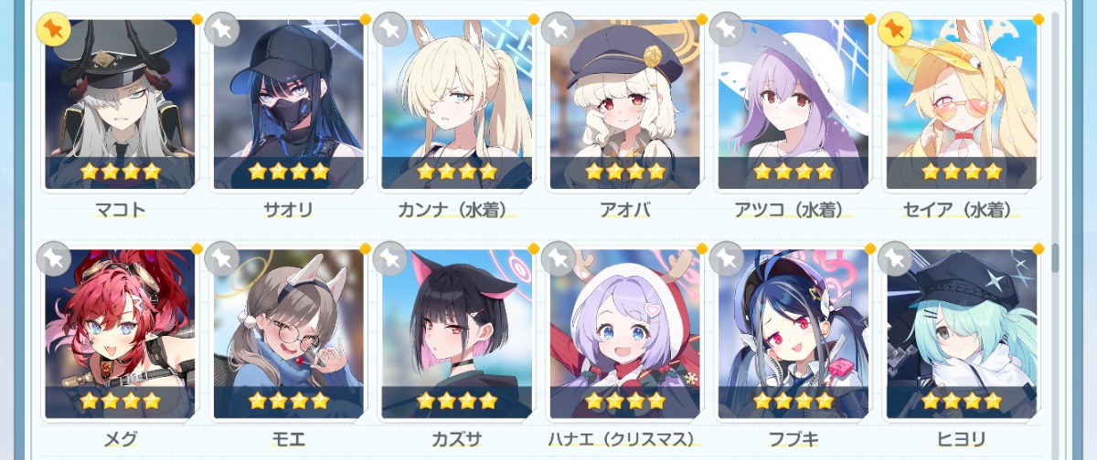Image resolution: width=1097 pixels, height=460 pixels.
Task: Mark カンナ（水着） as favorite
Action: [x=390, y=29]
